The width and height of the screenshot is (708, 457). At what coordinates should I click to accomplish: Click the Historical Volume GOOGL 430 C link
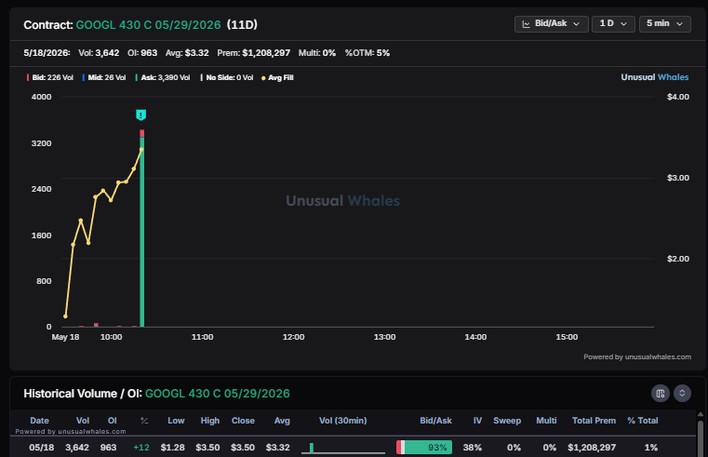(217, 394)
